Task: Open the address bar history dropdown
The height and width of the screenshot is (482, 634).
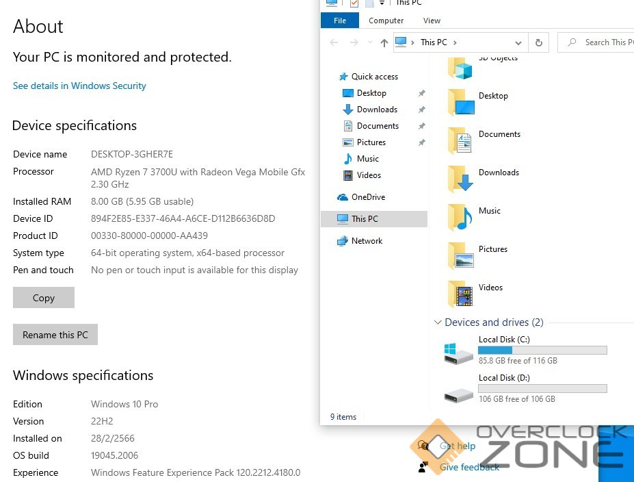Action: [x=518, y=42]
